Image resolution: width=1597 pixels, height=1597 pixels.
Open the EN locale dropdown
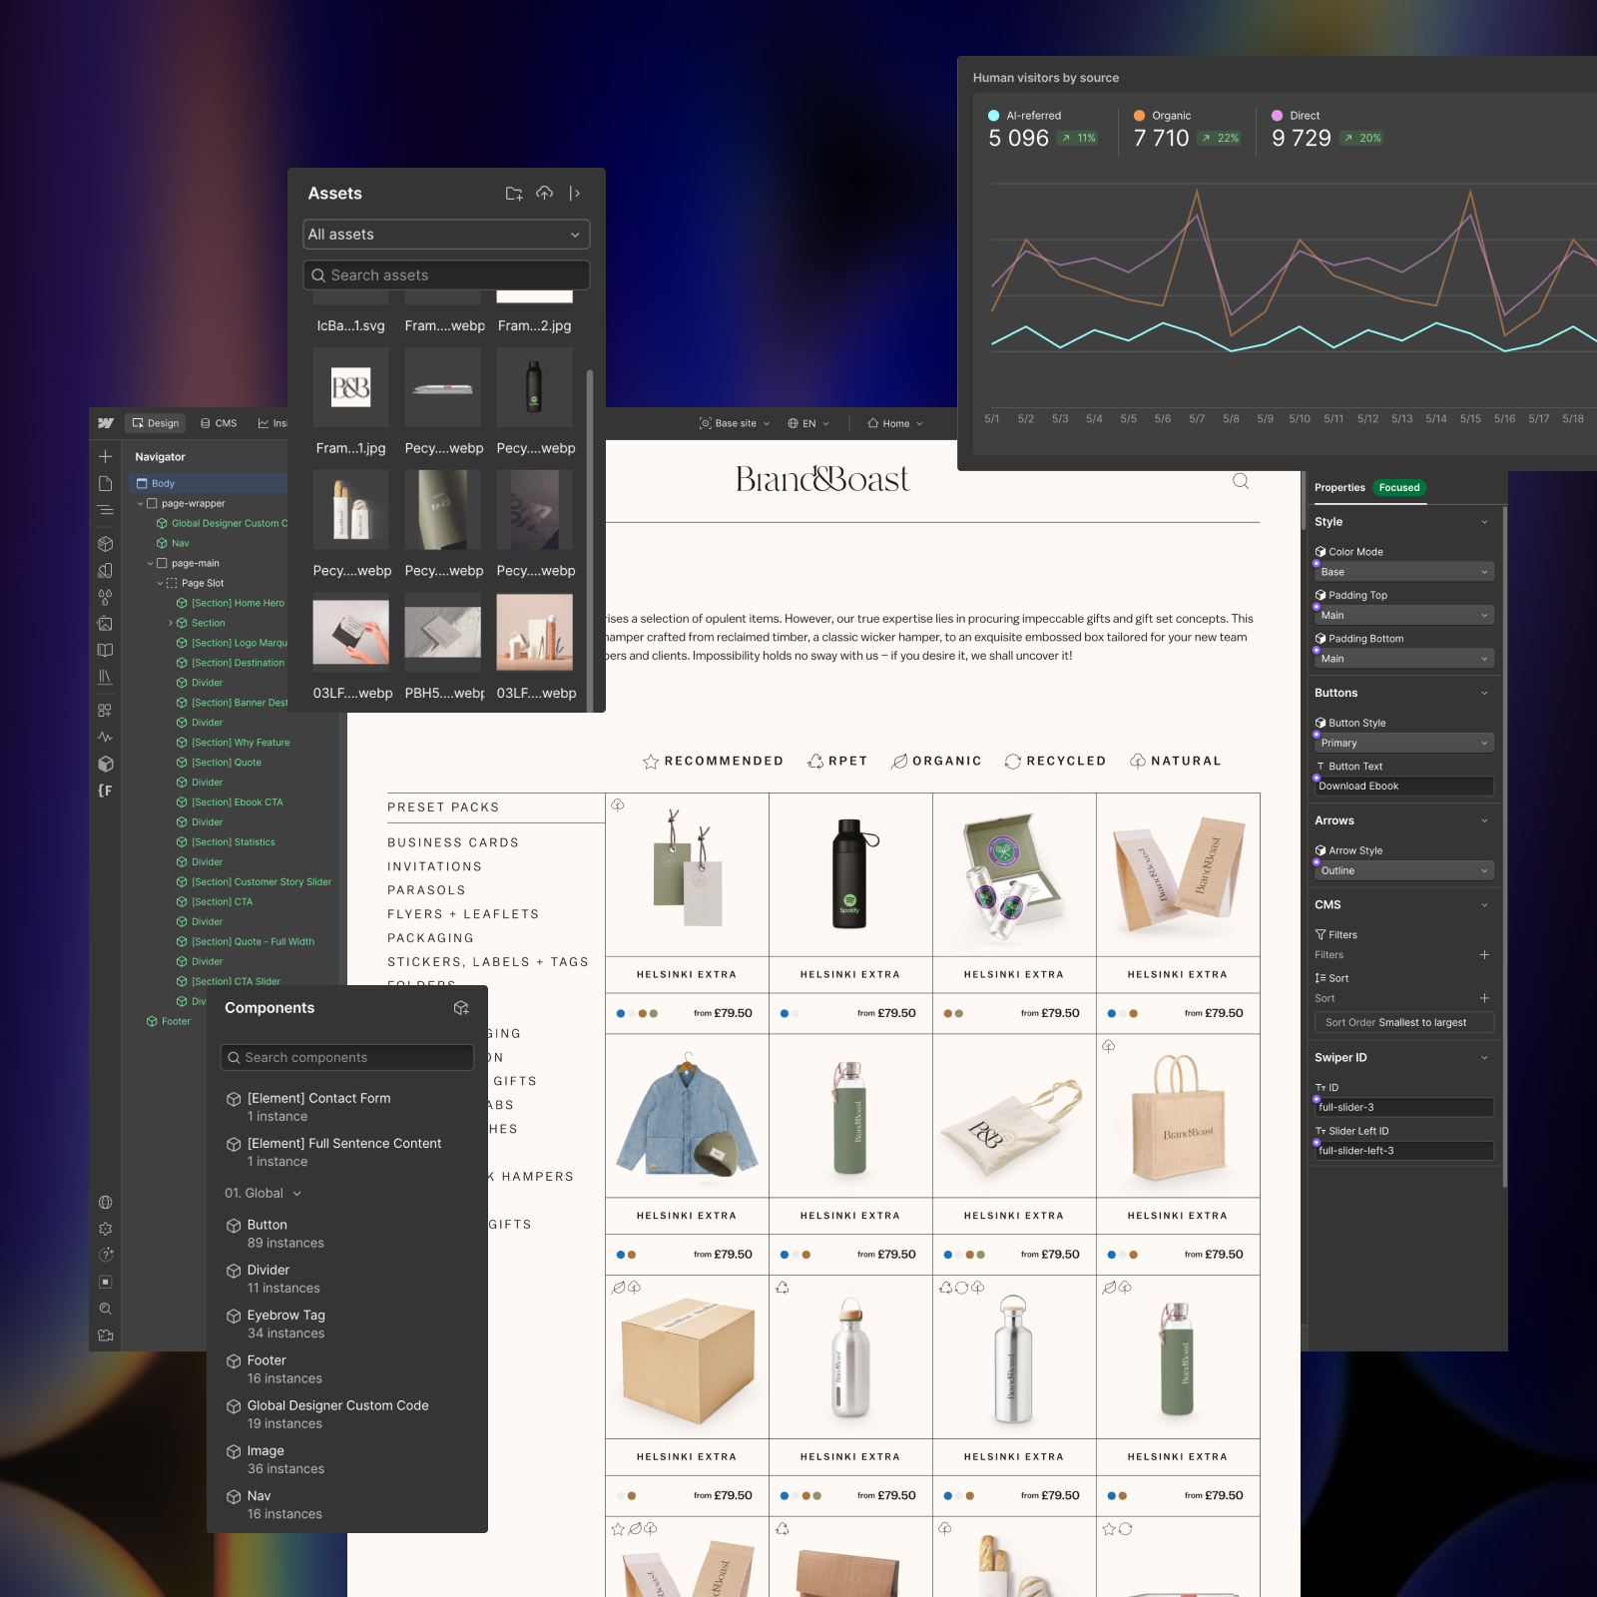click(x=807, y=423)
